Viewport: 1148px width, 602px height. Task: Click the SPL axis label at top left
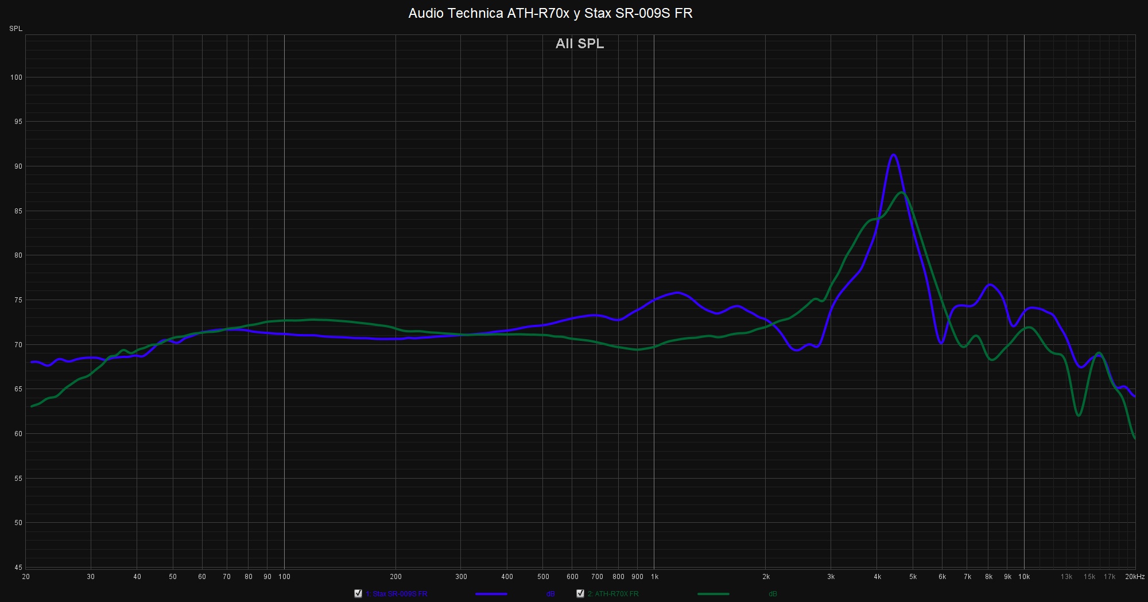(x=15, y=29)
